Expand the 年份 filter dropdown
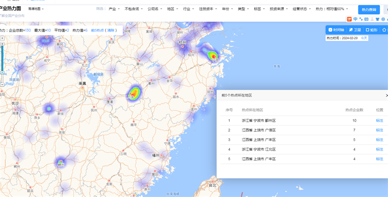This screenshot has width=388, height=197. pyautogui.click(x=227, y=9)
